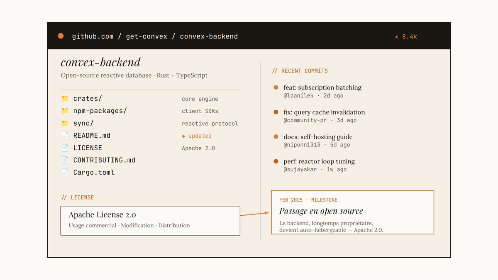Open Cargo.toml
Screen dimensions: 498x280
tap(94, 172)
